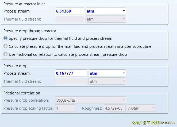Click Beggs-Brill pressure drop correlation dropdown
The image size is (177, 127).
(x=91, y=100)
